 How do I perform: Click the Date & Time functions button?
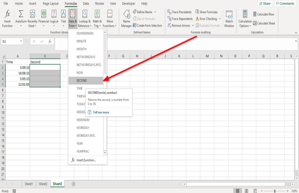pyautogui.click(x=73, y=19)
